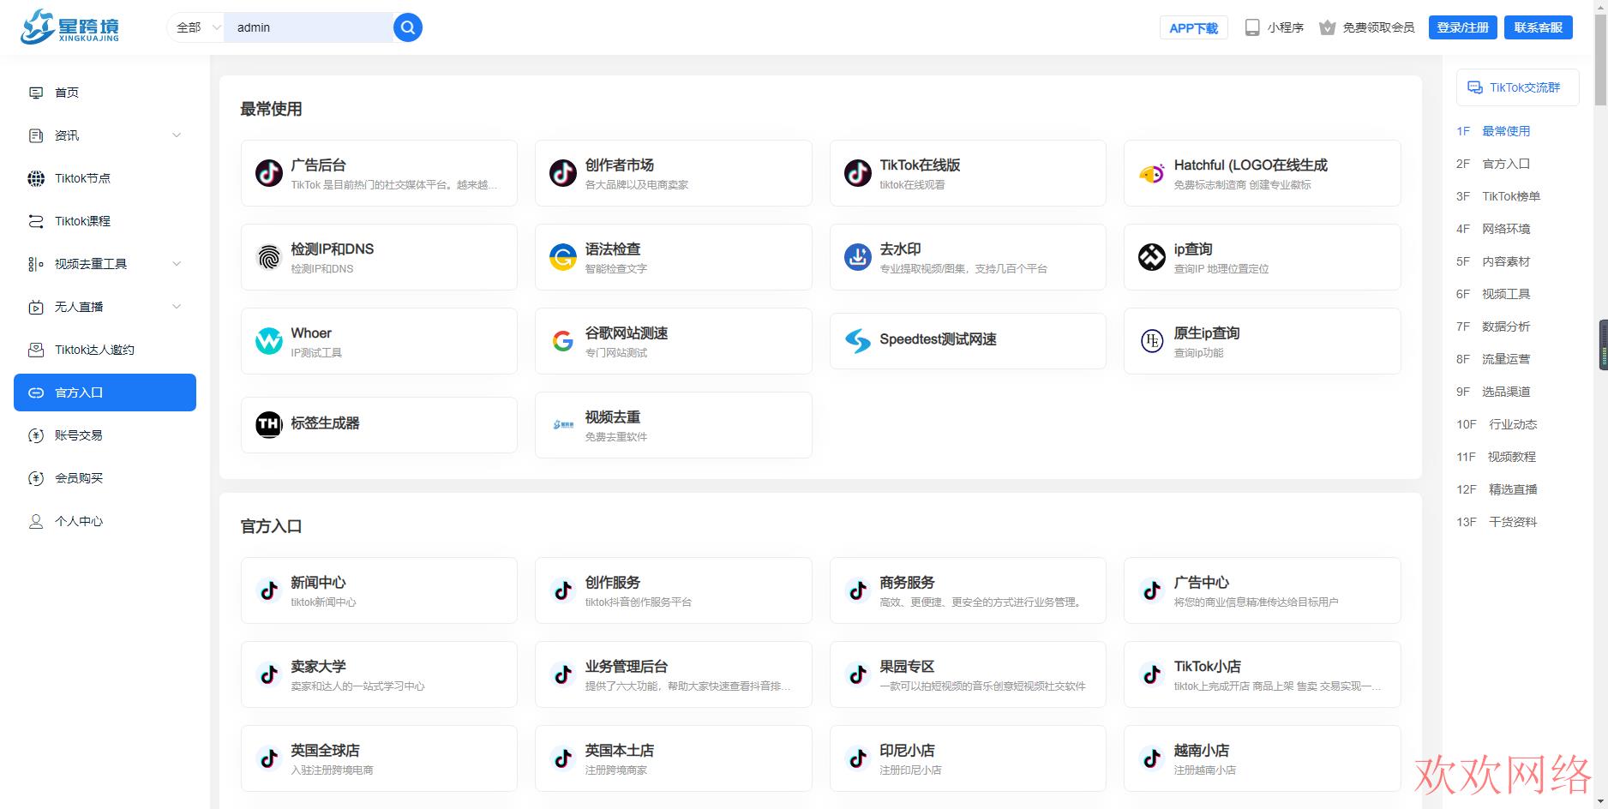
Task: Expand the 资讯 sidebar menu chevron
Action: click(177, 135)
